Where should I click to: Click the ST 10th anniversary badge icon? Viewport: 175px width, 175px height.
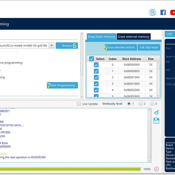pyautogui.click(x=153, y=13)
